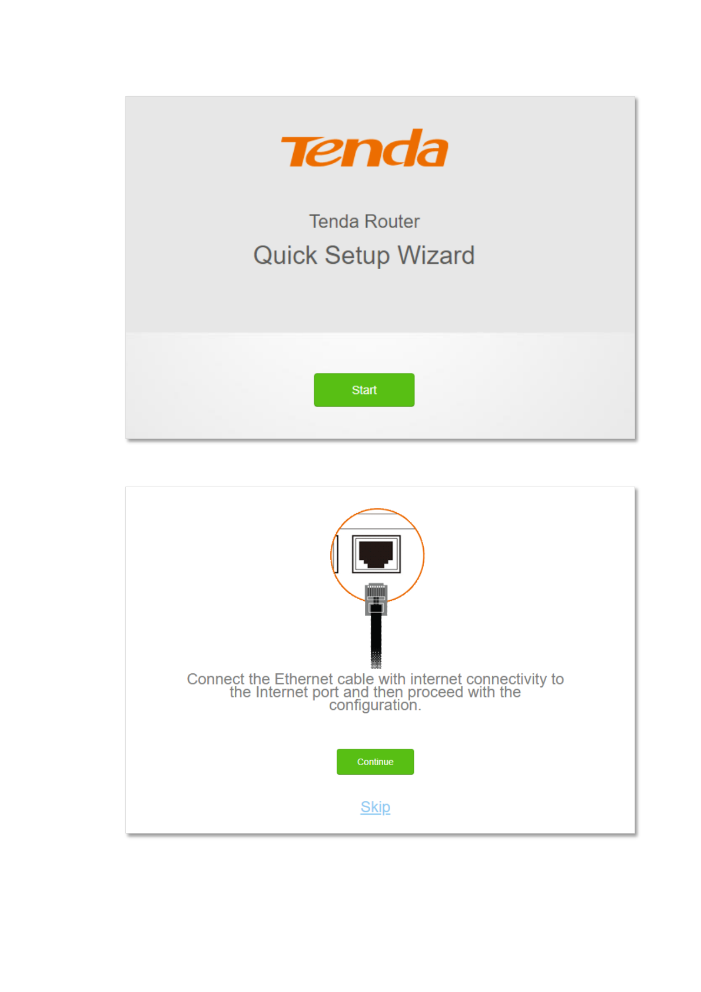This screenshot has height=992, width=701.
Task: Click the Ethernet port illustration
Action: (x=376, y=554)
